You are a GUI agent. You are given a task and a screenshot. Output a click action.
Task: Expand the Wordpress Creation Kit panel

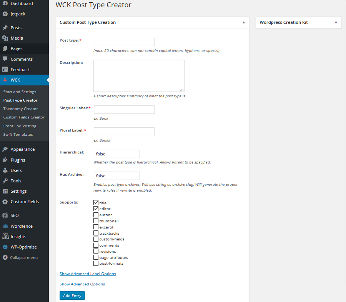point(336,22)
